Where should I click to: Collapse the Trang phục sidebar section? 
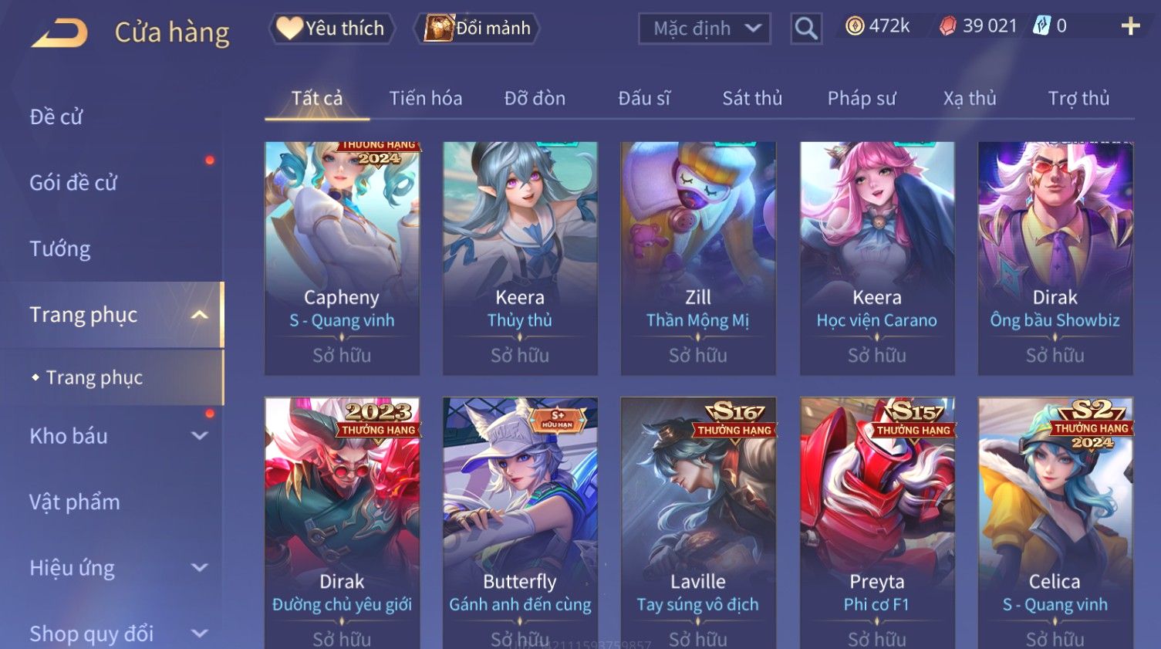(x=199, y=315)
